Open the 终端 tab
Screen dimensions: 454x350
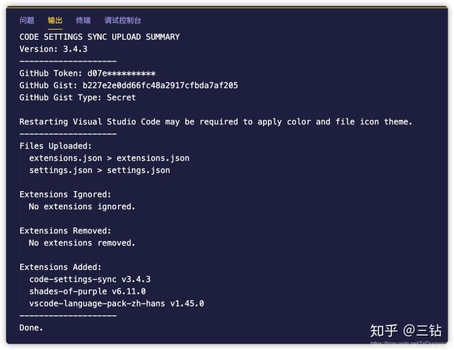click(x=83, y=20)
